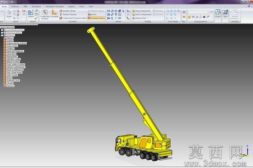This screenshot has width=253, height=168.
Task: Toggle the Sketches checkbox
Action: 2,35
